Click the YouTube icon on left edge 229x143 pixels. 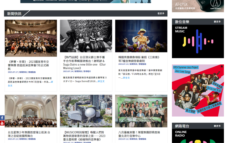tap(2, 123)
